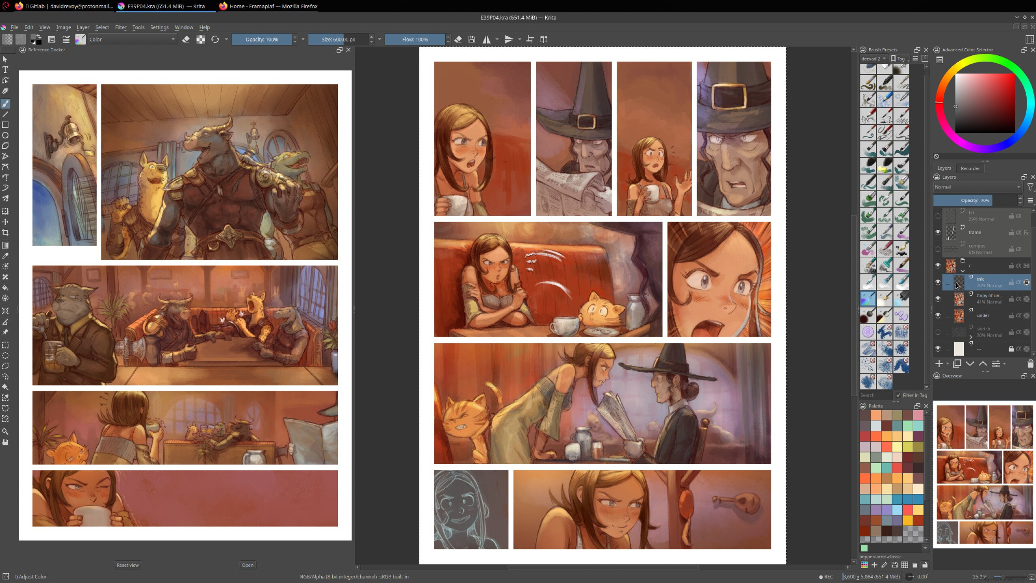
Task: Delete layer with the trash icon
Action: pyautogui.click(x=1030, y=364)
